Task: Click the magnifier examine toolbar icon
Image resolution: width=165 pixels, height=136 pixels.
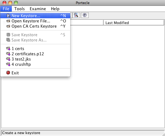Action: (x=76, y=15)
